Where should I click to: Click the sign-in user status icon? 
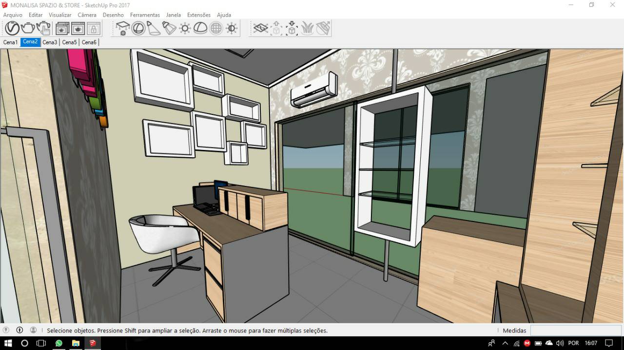[x=33, y=330]
